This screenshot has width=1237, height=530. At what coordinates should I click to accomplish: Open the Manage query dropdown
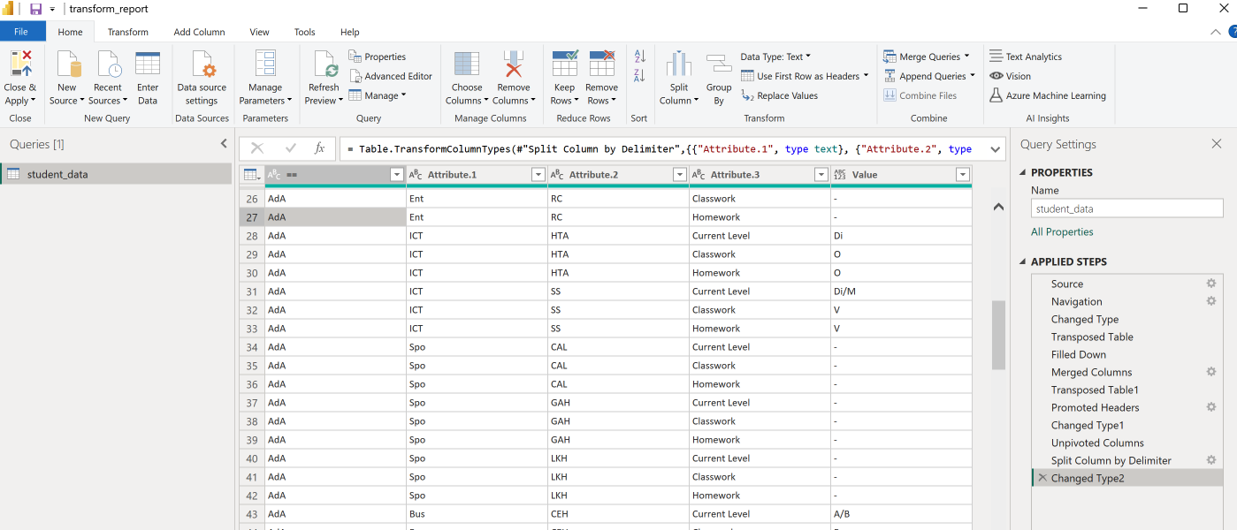378,95
